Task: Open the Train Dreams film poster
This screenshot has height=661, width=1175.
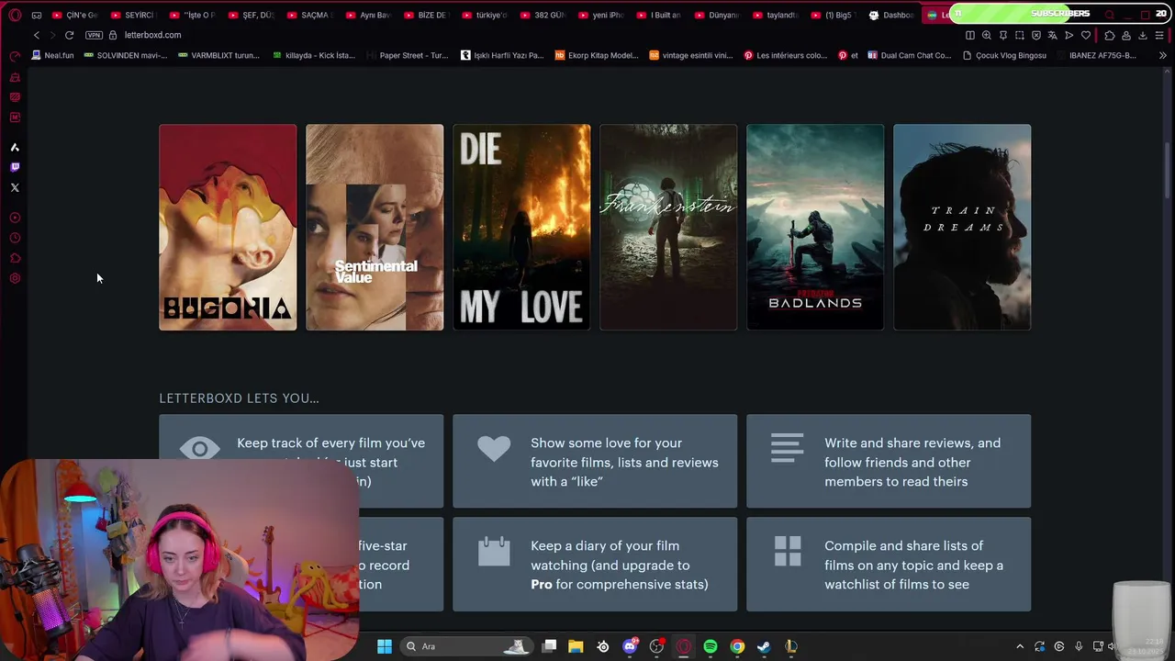Action: pyautogui.click(x=962, y=227)
